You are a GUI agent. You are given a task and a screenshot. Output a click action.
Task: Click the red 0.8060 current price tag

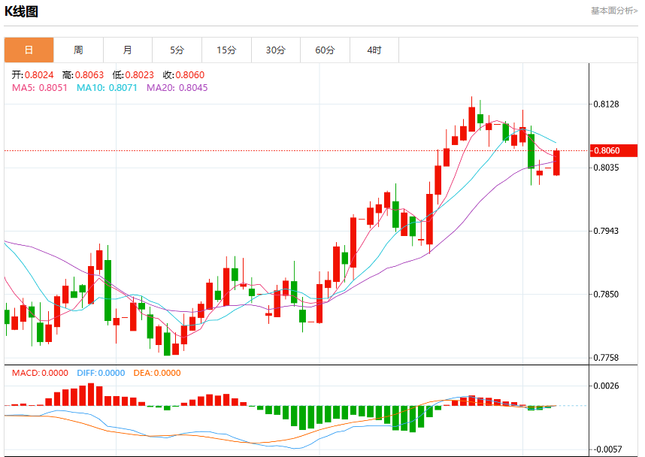click(x=613, y=150)
